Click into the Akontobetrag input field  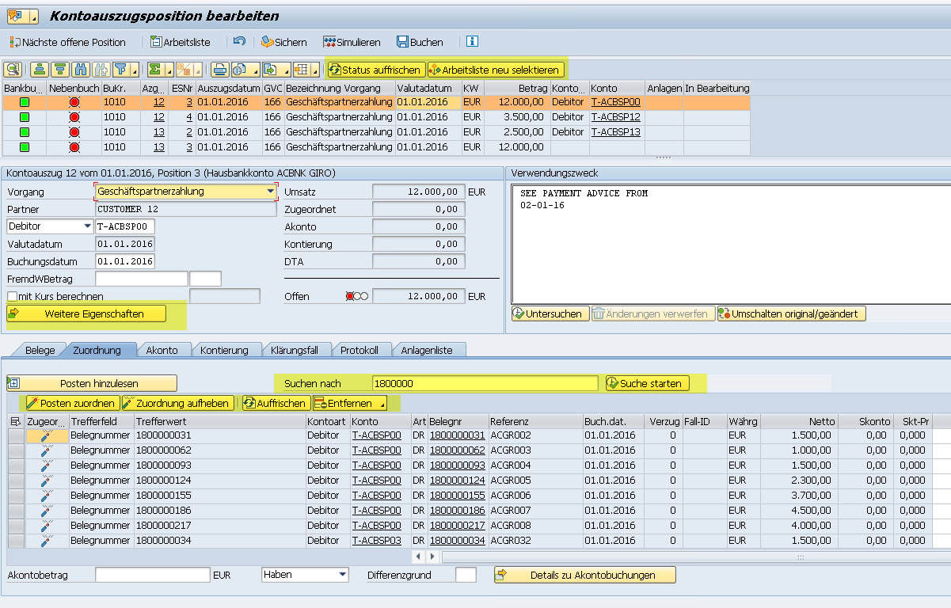(152, 575)
